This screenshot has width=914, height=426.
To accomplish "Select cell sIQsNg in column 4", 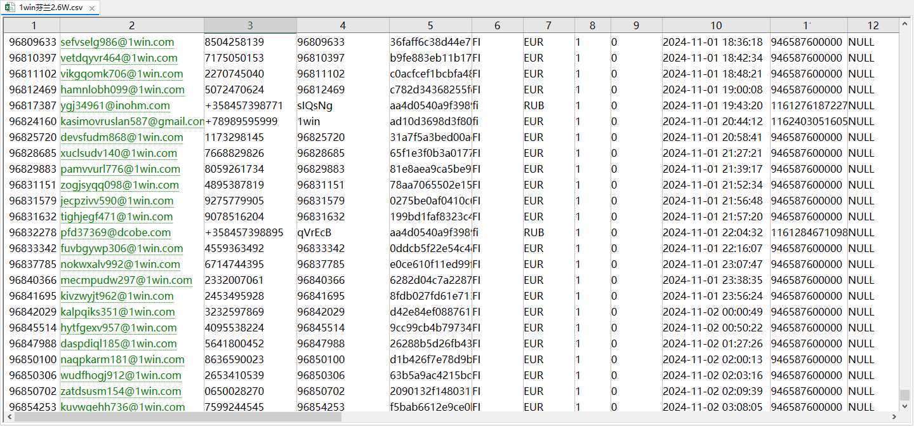I will (x=343, y=105).
